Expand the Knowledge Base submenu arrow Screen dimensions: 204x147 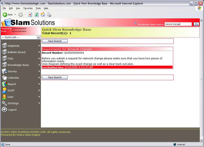click(x=39, y=65)
